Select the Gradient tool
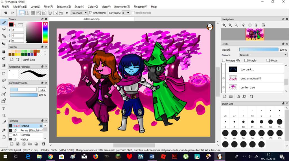 [x=4, y=65]
